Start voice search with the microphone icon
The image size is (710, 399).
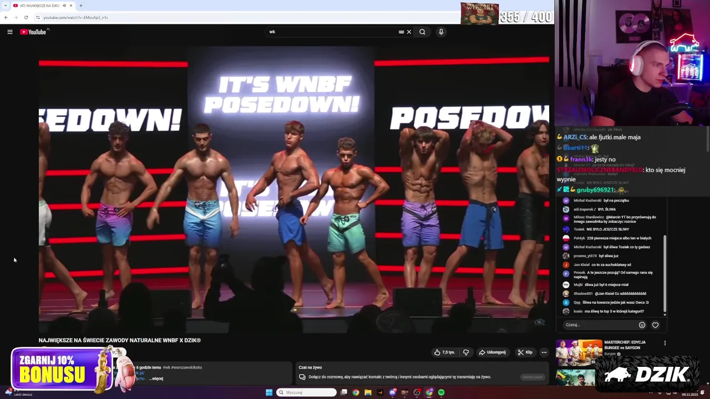coord(441,32)
